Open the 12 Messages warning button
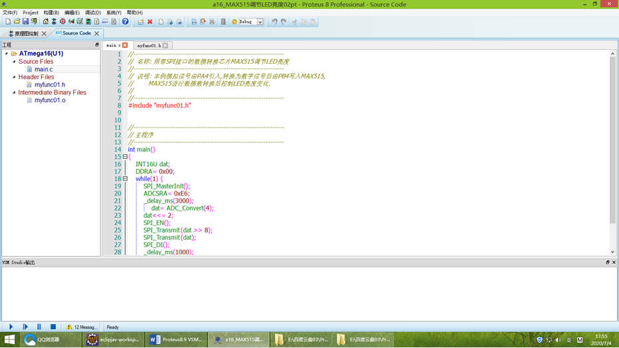The height and width of the screenshot is (348, 619). pos(82,327)
